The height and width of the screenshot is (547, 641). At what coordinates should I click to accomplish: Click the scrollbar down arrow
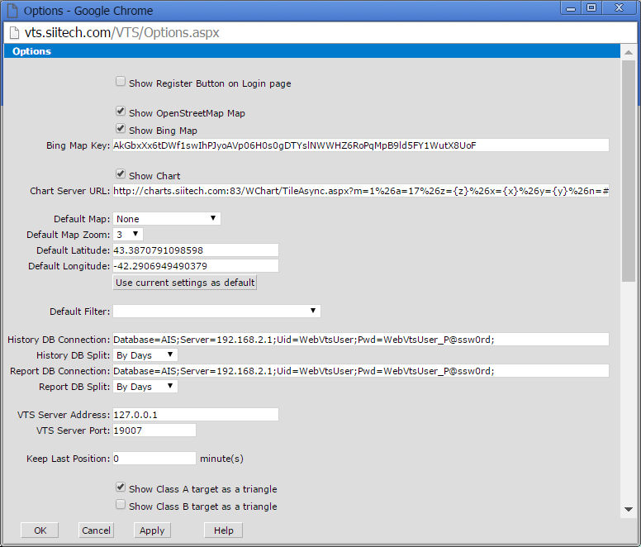[x=629, y=509]
